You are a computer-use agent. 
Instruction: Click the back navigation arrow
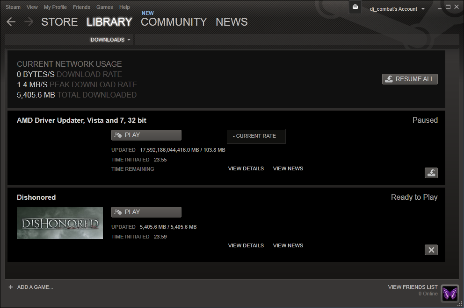tap(11, 22)
